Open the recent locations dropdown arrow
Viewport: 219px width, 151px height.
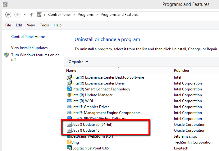25,15
